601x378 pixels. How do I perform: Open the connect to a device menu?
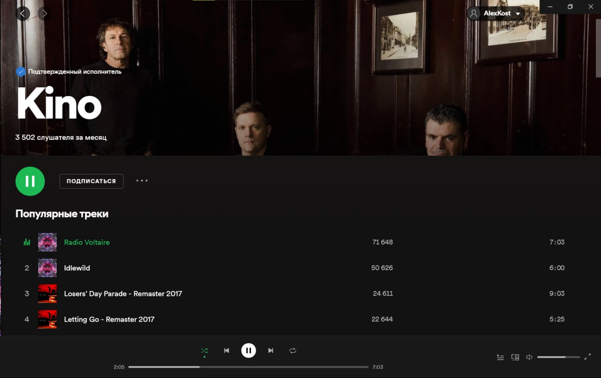point(515,357)
